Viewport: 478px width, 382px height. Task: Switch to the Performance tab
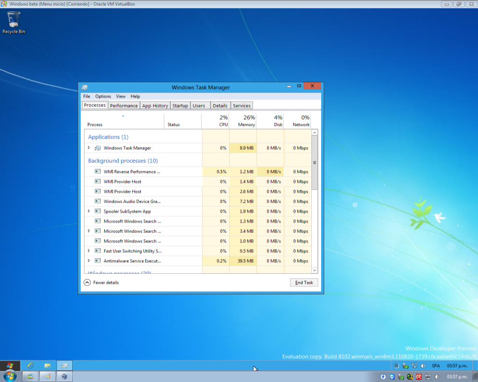pos(124,106)
